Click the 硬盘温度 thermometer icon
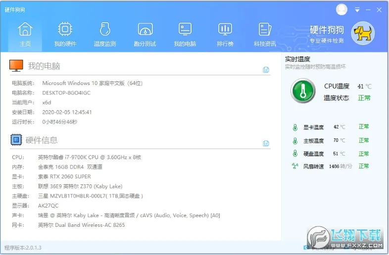 [x=295, y=153]
